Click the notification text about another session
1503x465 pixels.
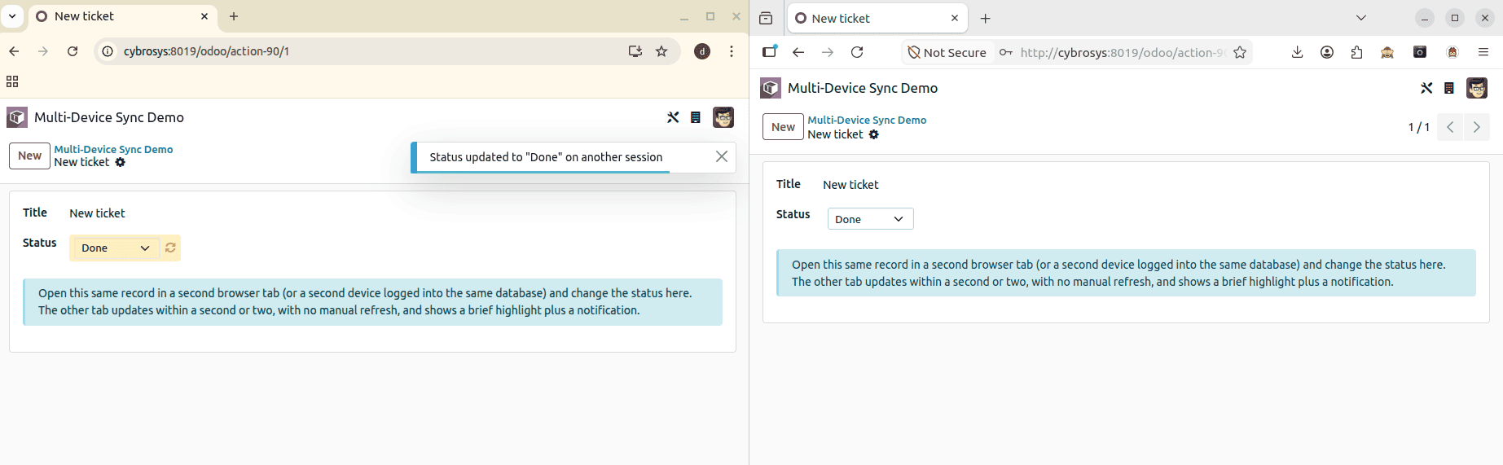pos(546,157)
